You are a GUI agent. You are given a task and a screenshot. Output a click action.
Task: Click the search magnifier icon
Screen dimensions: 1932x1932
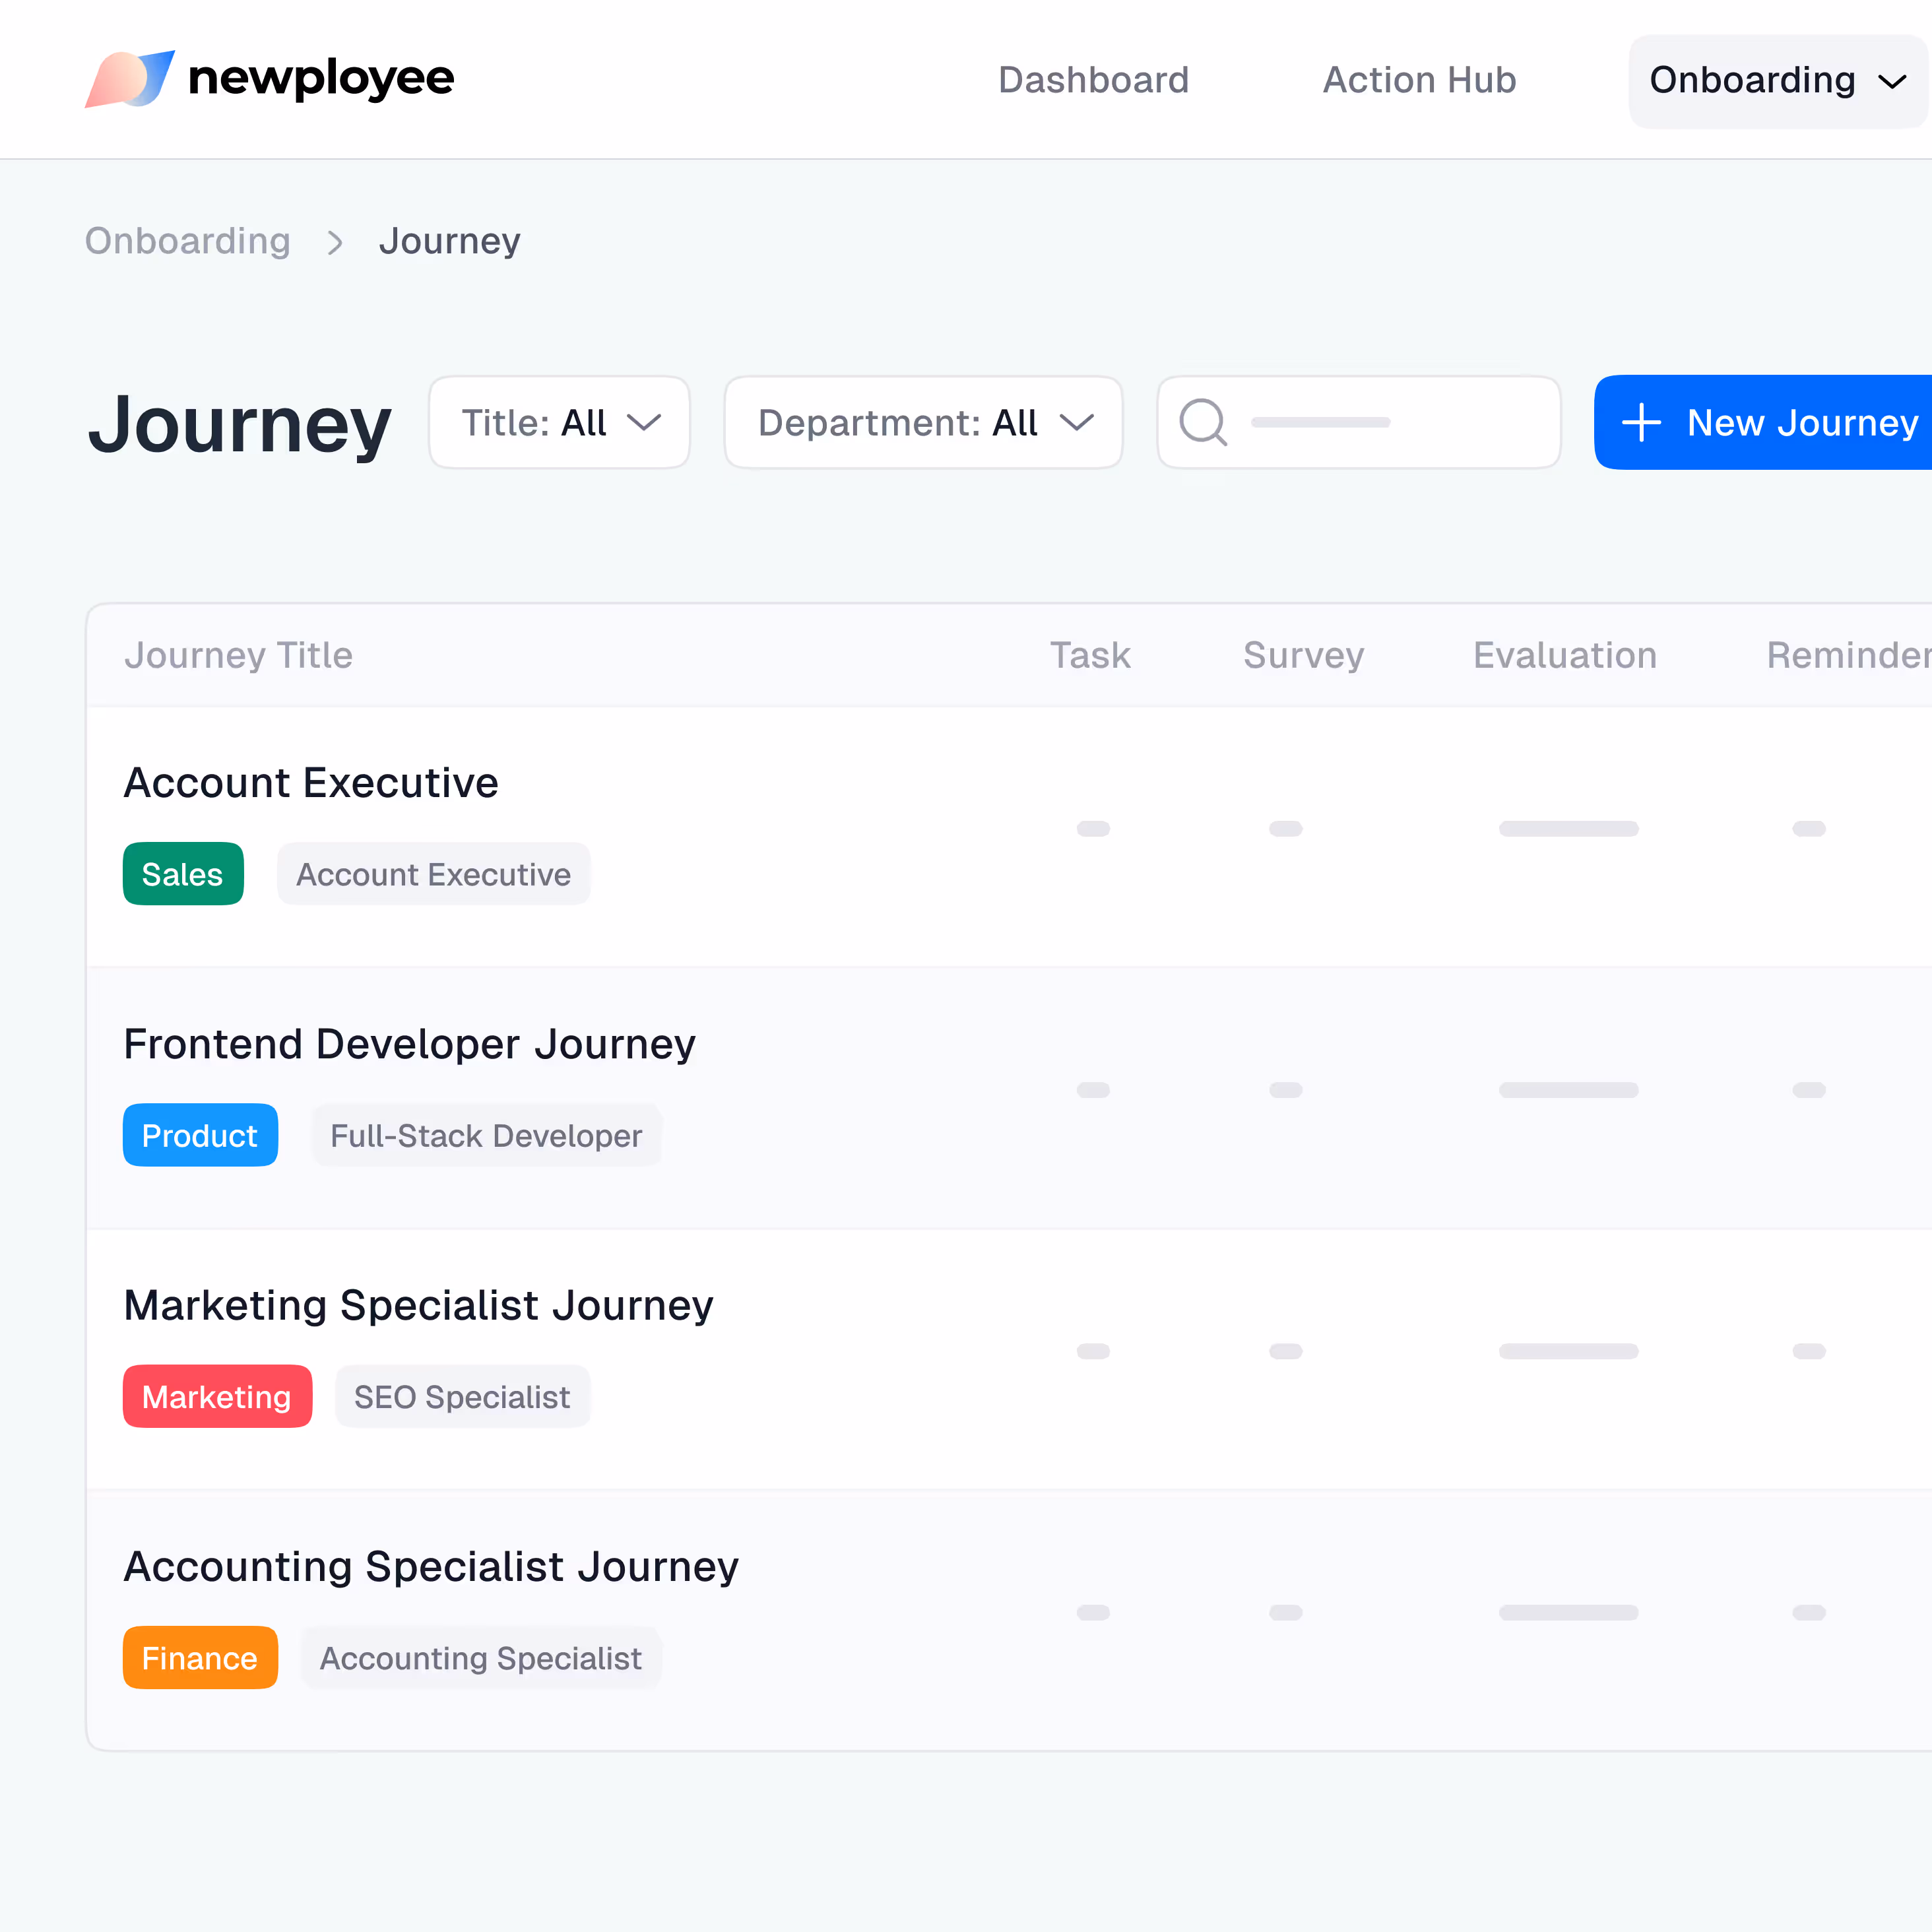[1203, 422]
